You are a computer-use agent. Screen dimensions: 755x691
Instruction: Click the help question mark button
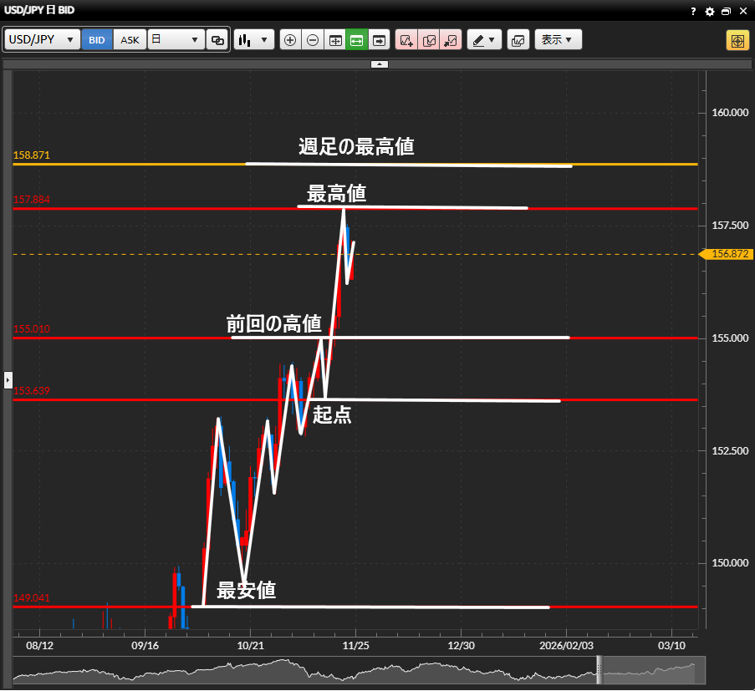(693, 12)
